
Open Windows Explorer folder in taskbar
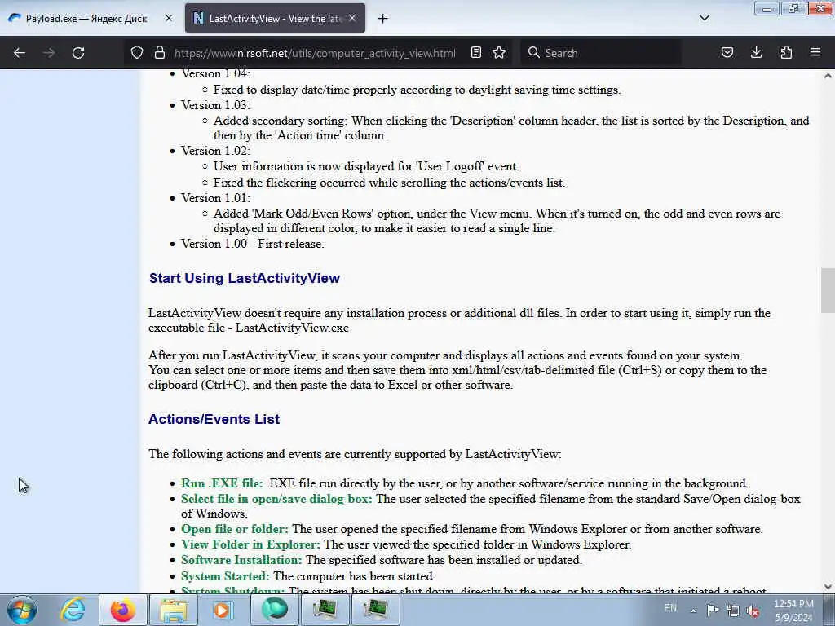point(174,610)
